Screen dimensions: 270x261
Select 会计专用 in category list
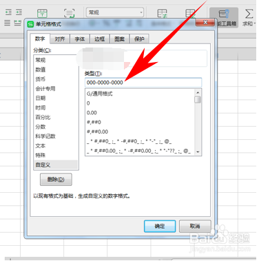tap(56, 89)
